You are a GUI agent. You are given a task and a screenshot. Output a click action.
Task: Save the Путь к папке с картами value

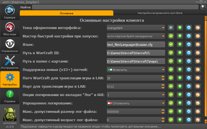coord(180,61)
